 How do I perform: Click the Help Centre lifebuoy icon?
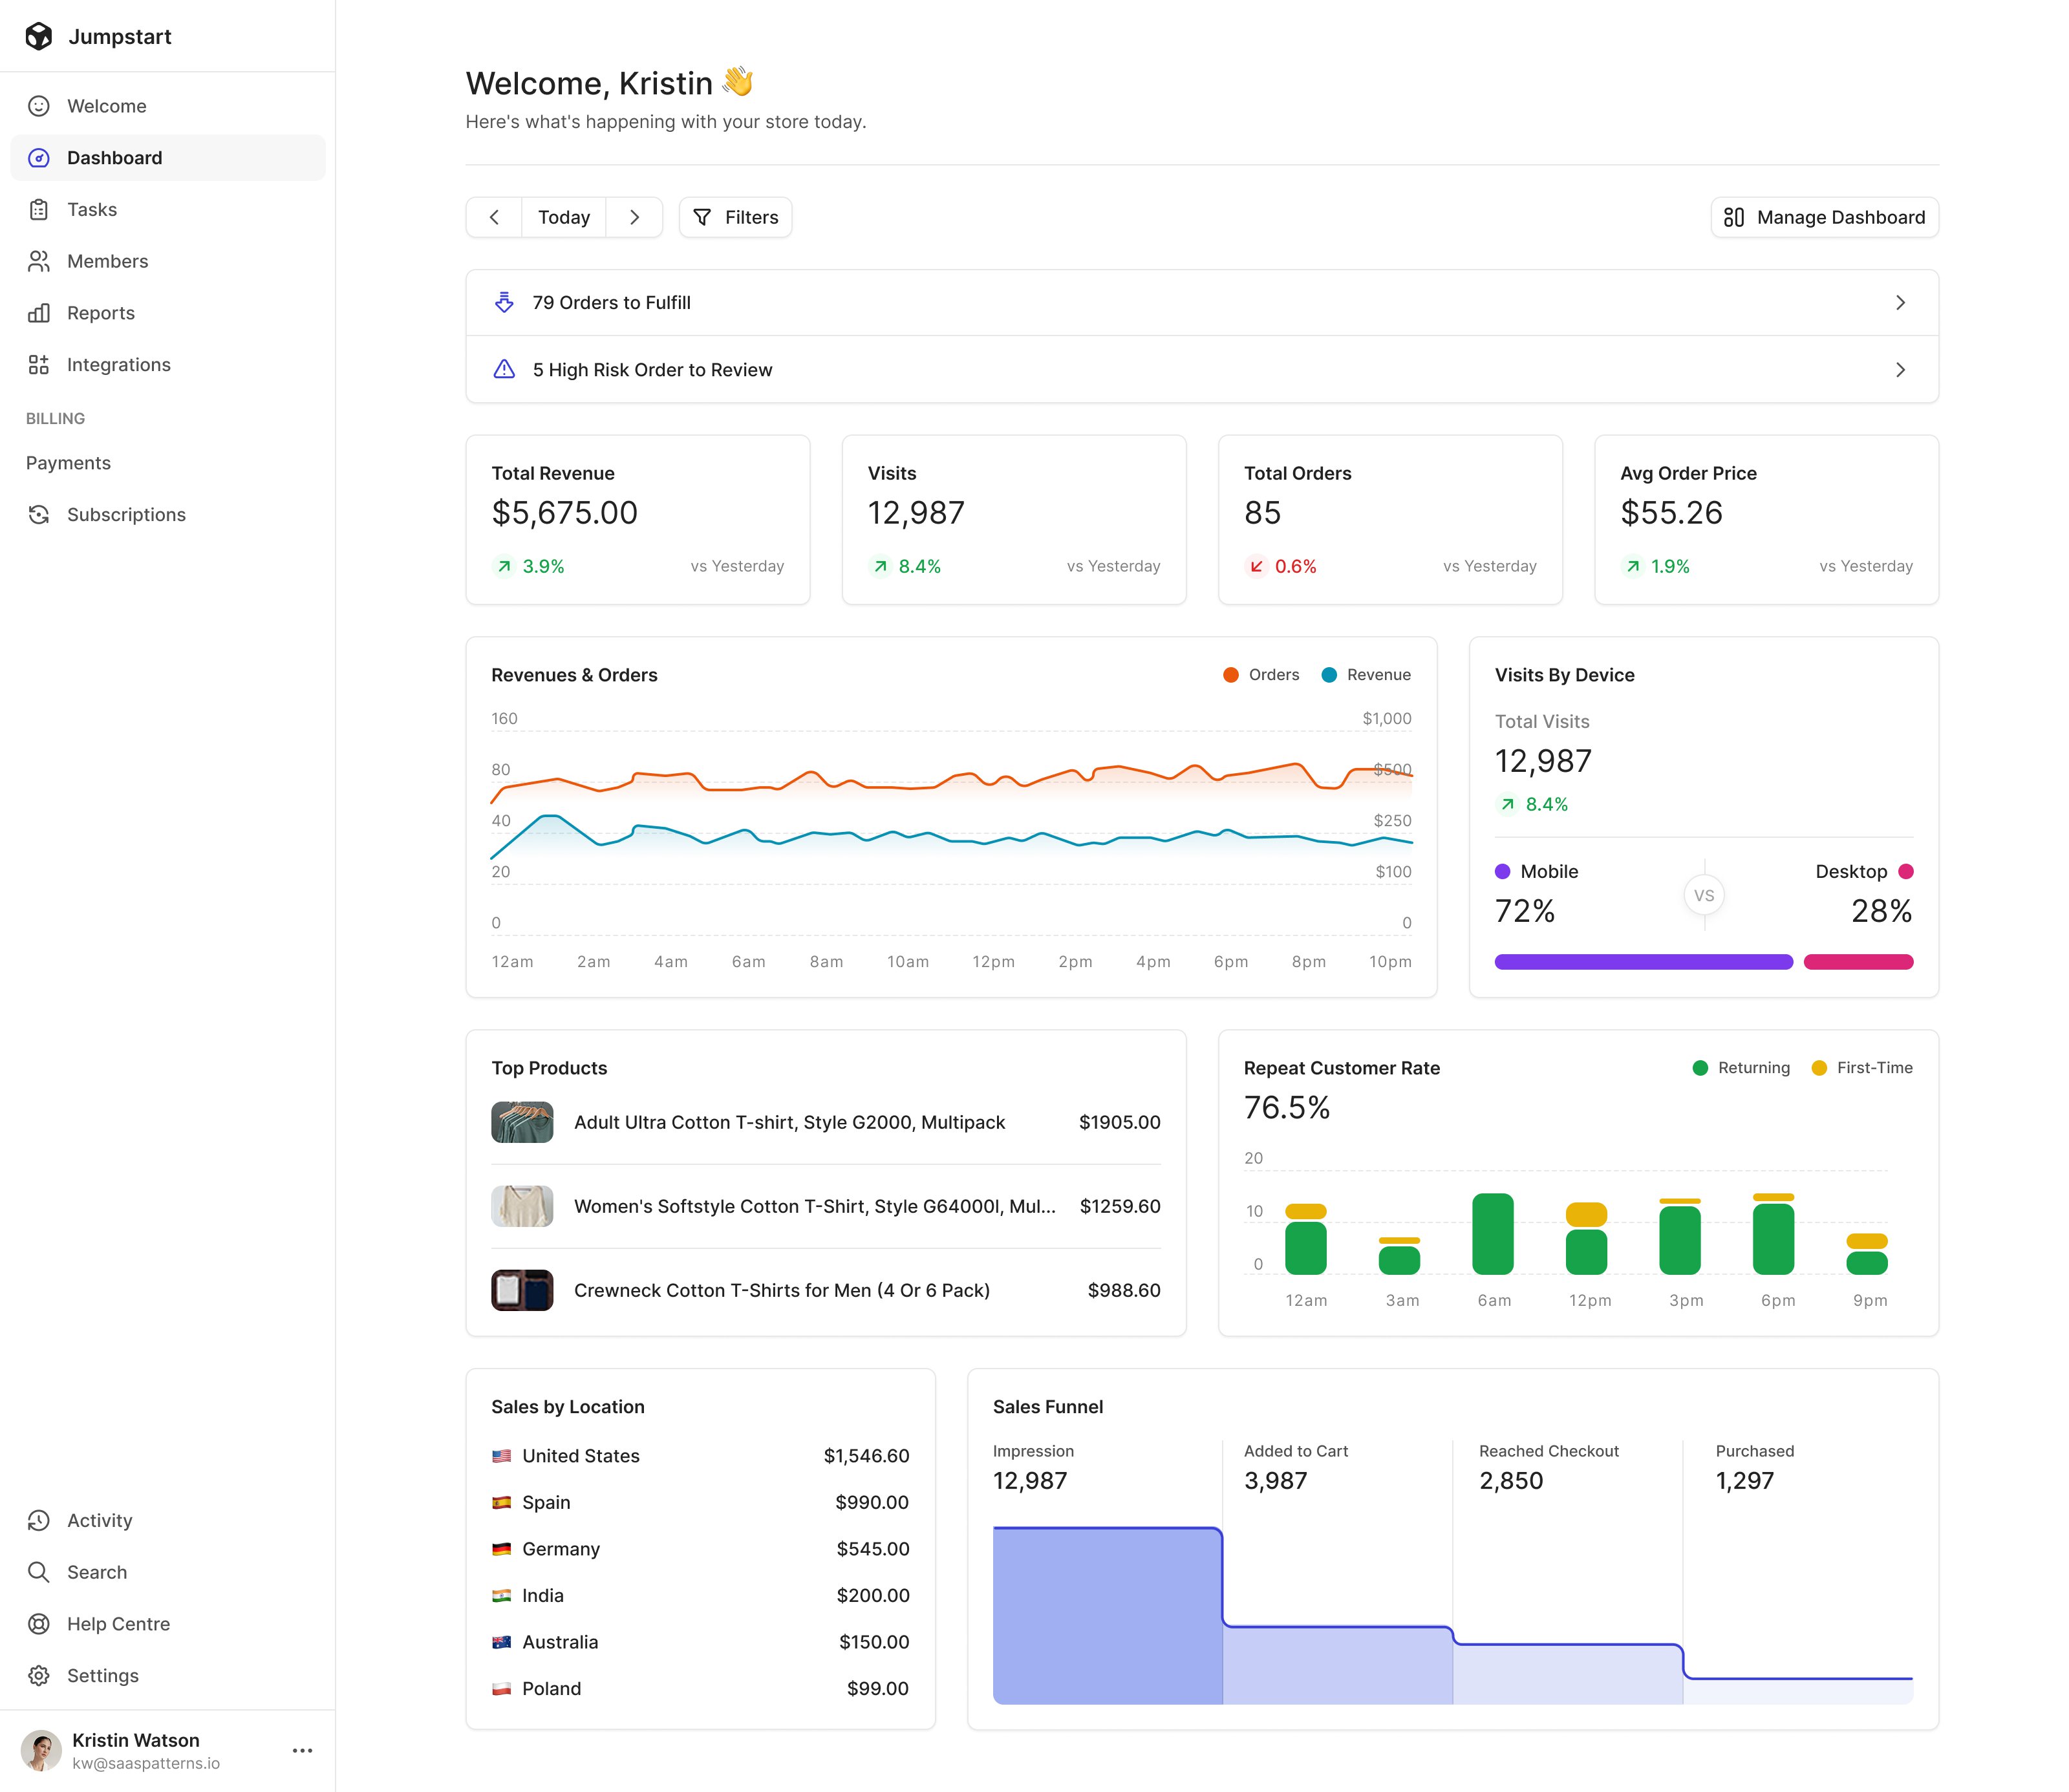(39, 1624)
